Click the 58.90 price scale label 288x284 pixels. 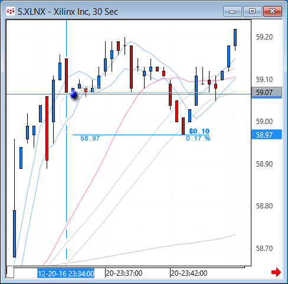click(264, 164)
